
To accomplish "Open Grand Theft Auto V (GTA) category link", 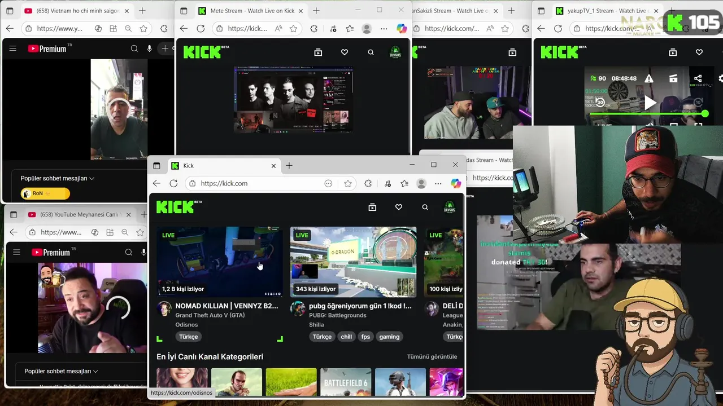I will tap(210, 315).
